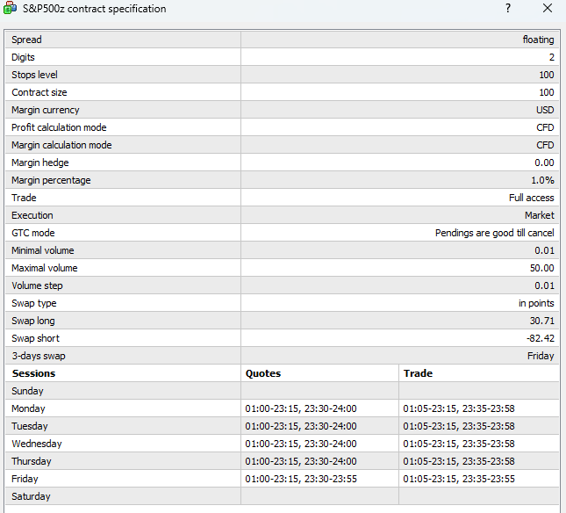Click the CFD value for Profit calculation mode
This screenshot has width=566, height=513.
click(545, 127)
